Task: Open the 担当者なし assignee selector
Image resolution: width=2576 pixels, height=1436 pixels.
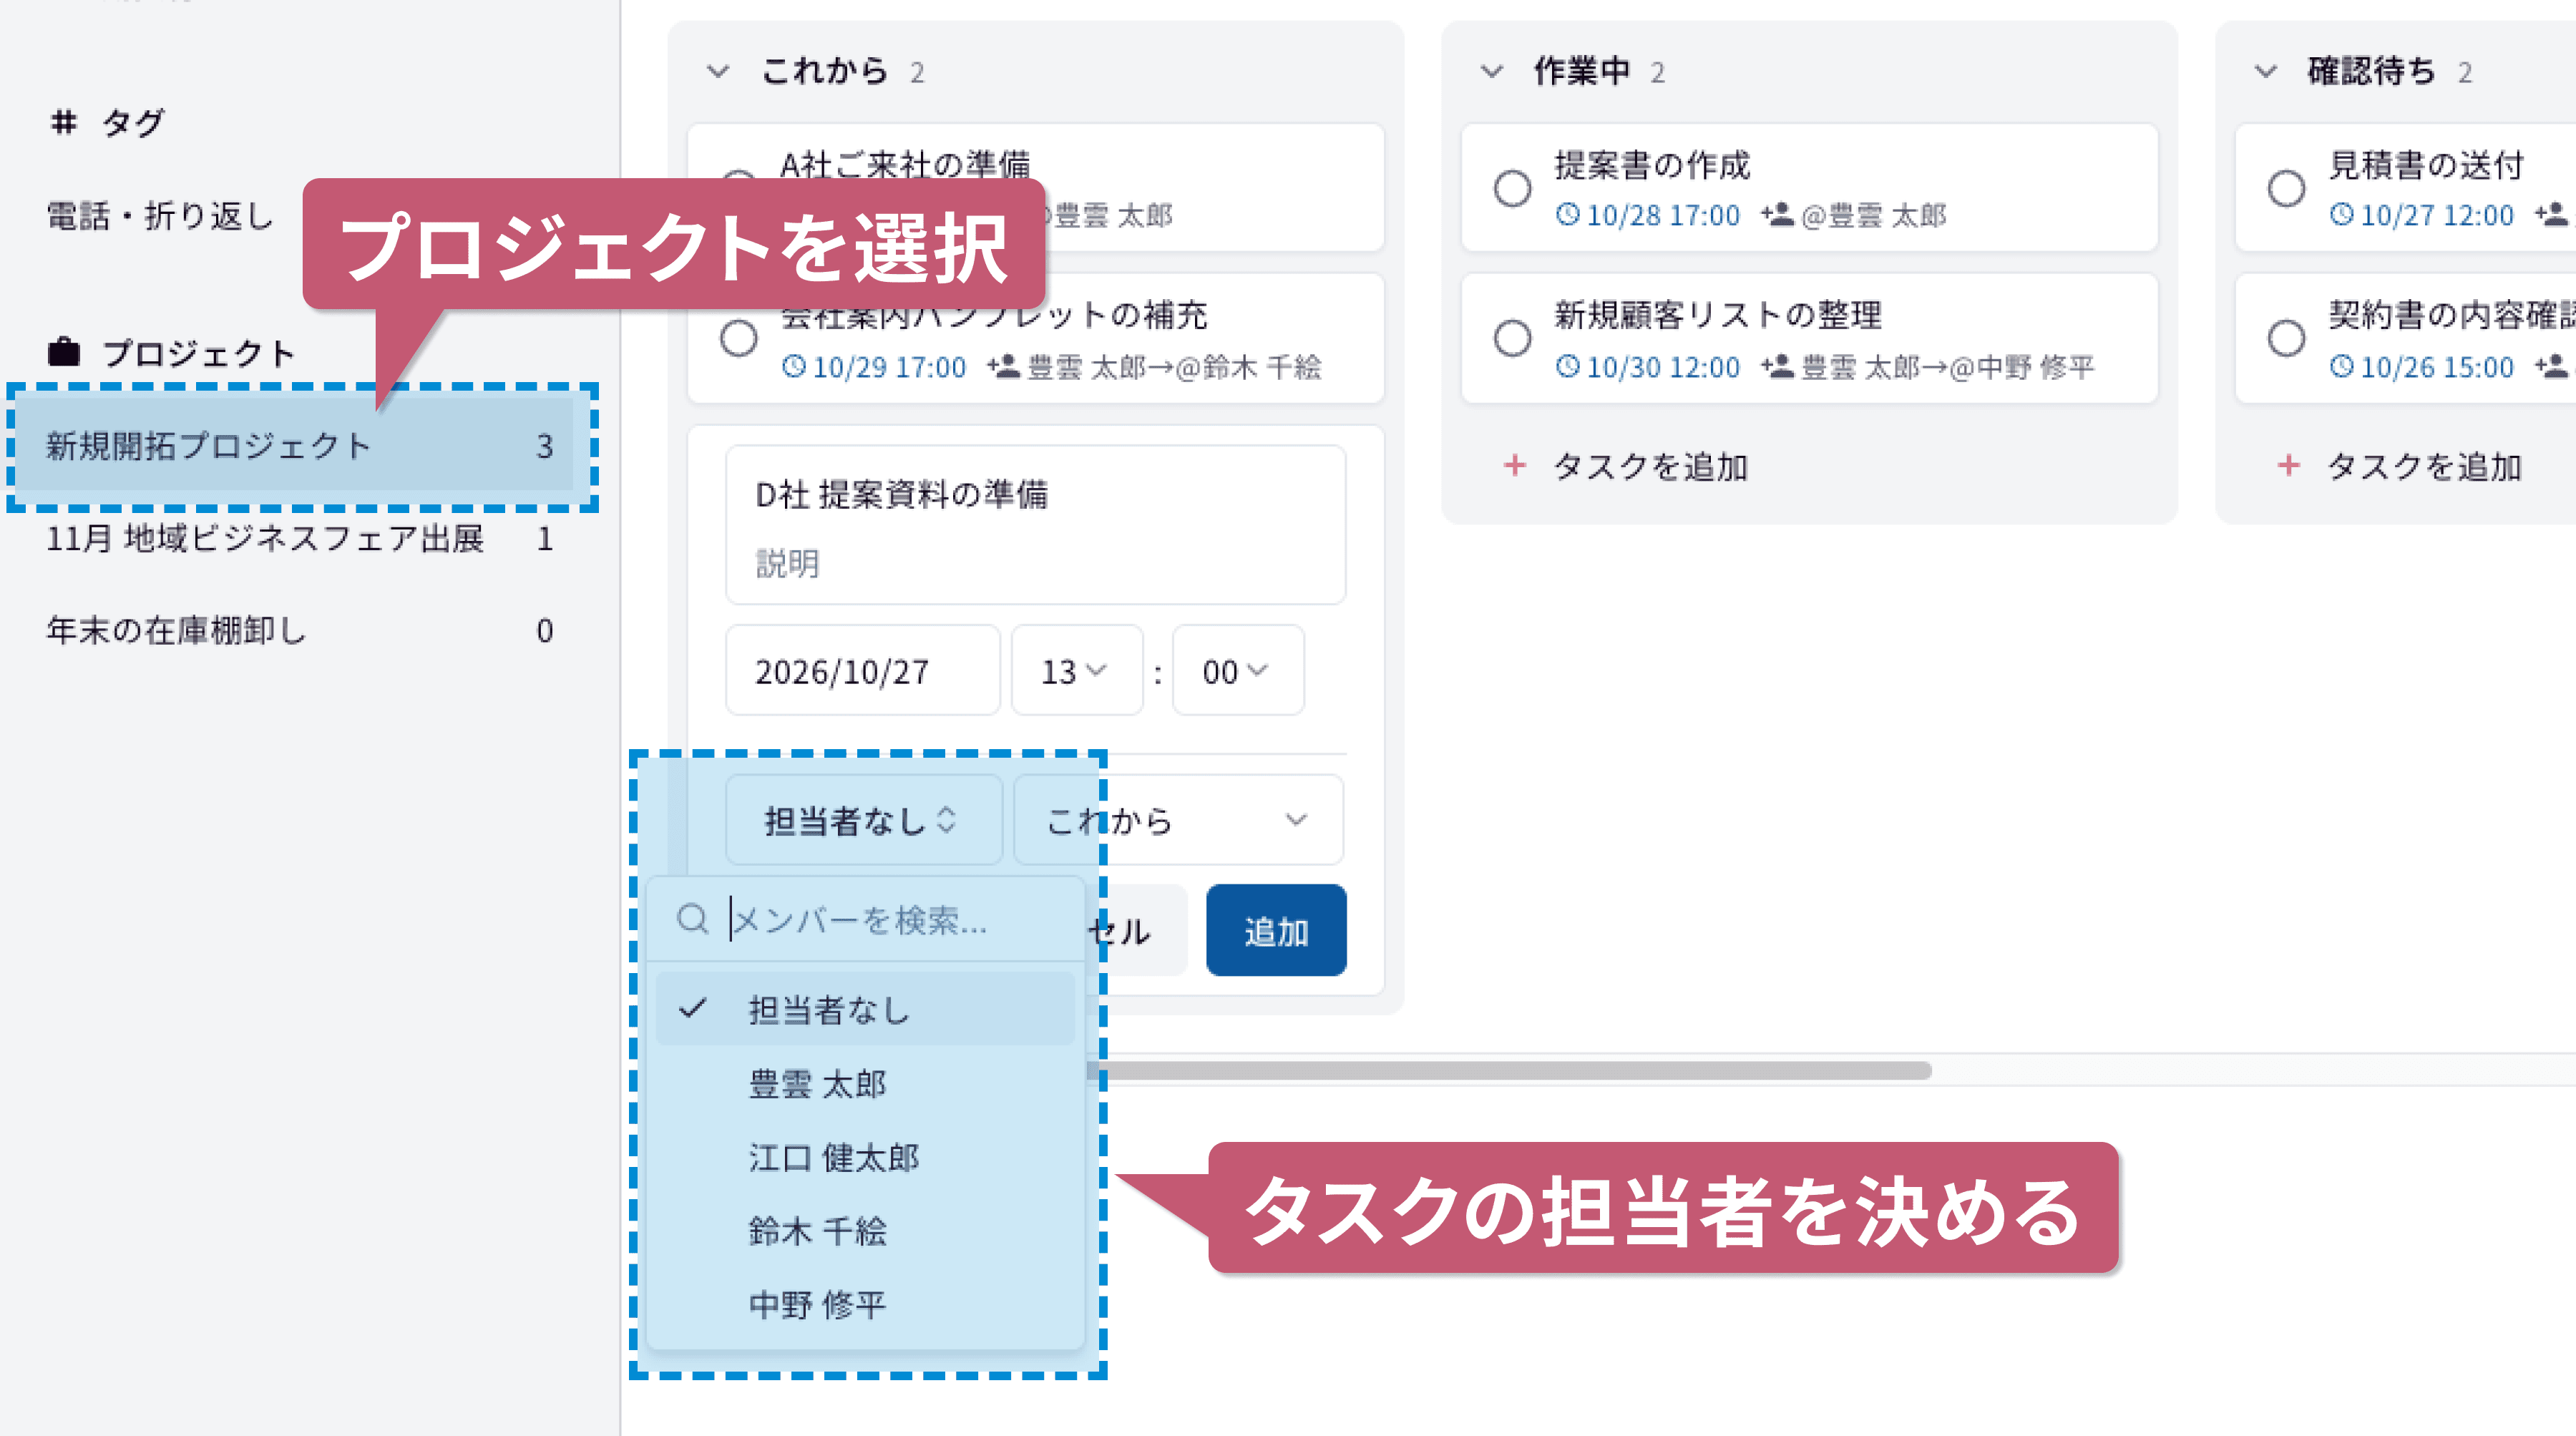Action: pos(863,820)
